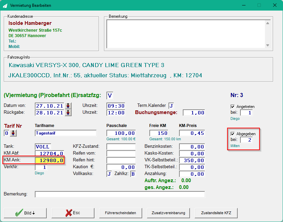This screenshot has height=222, width=283.
Task: Edit the Vermietung type field showing V
Action: click(110, 95)
